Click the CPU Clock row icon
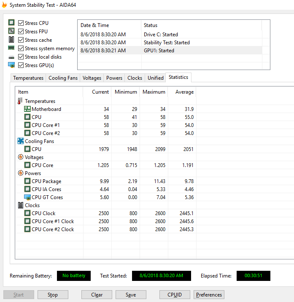 (27, 213)
